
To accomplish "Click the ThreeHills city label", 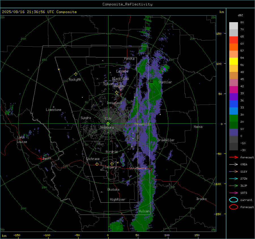I will (x=143, y=124).
